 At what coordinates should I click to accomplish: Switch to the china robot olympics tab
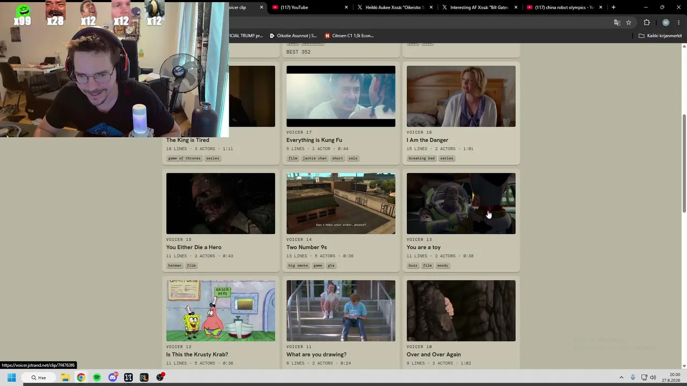(564, 8)
